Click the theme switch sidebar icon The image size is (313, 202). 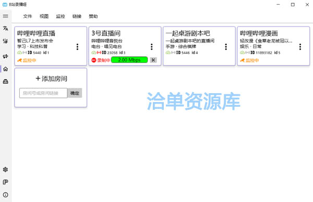tap(6, 41)
